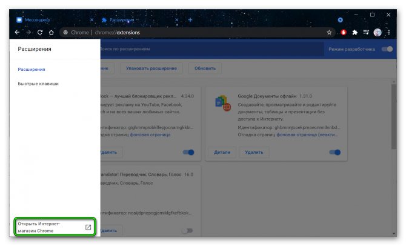
Task: Open Chrome three-dot menu
Action: pyautogui.click(x=388, y=32)
